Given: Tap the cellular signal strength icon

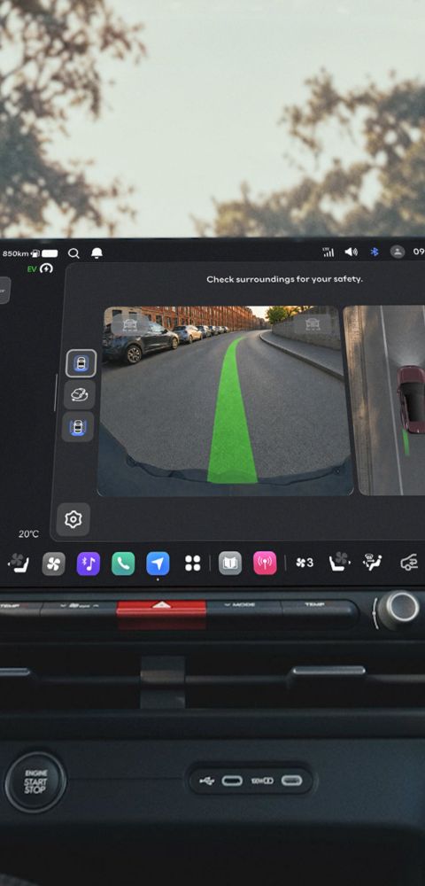Looking at the screenshot, I should (328, 252).
